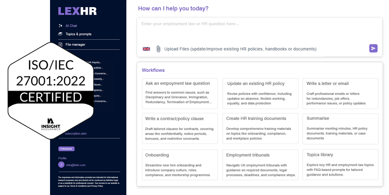Click the AI Chat sparkle icon
Image resolution: width=389 pixels, height=195 pixels.
click(60, 25)
